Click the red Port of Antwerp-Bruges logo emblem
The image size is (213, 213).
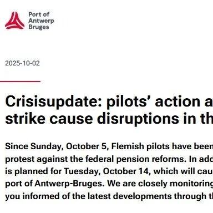click(x=14, y=21)
